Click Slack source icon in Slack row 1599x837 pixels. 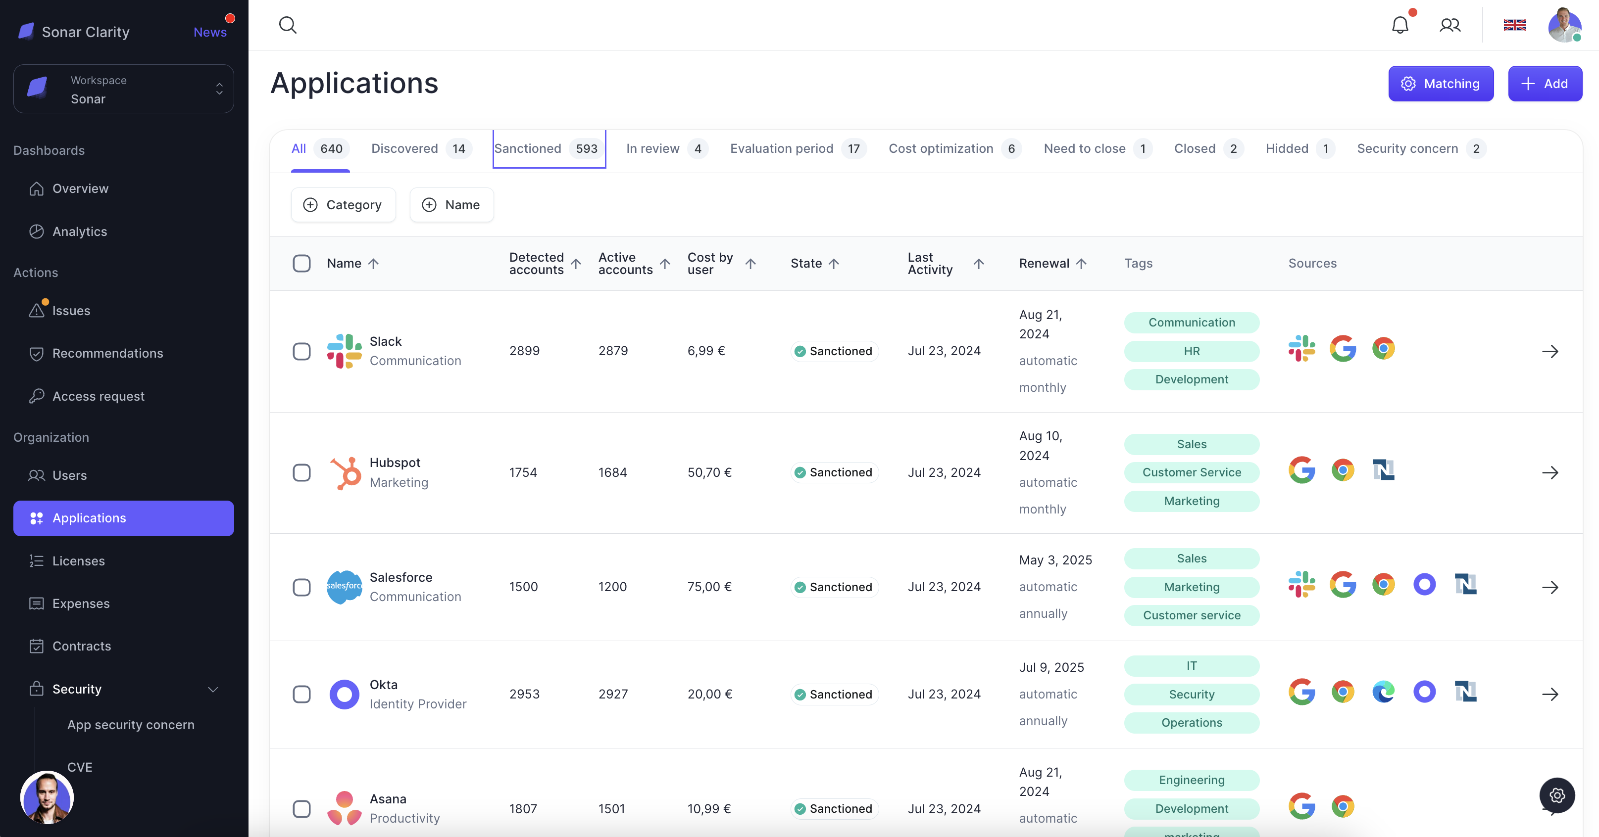(x=1301, y=348)
